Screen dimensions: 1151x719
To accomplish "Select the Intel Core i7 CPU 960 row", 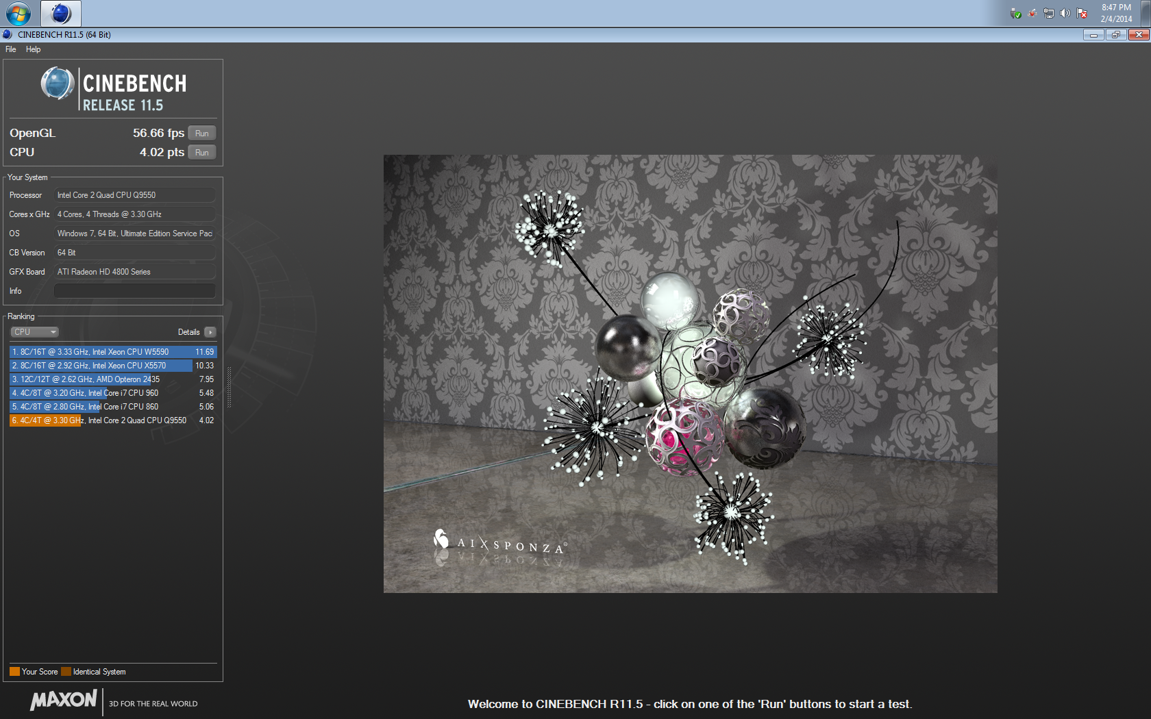I will point(113,393).
